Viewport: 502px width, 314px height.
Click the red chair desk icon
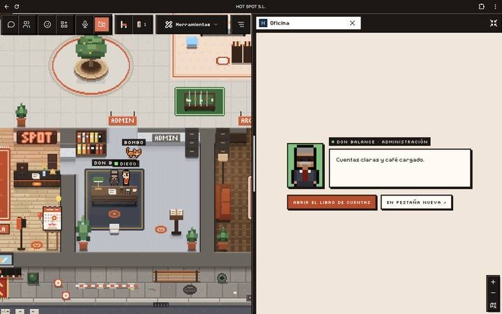click(123, 24)
